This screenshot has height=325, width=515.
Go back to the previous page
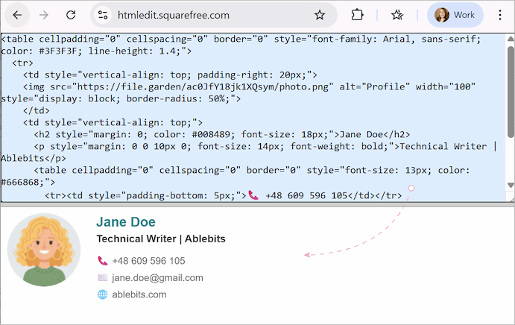click(17, 15)
